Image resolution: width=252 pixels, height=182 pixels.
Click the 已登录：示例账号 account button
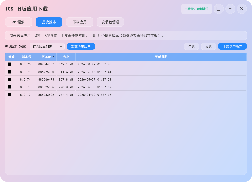pyautogui.click(x=197, y=9)
